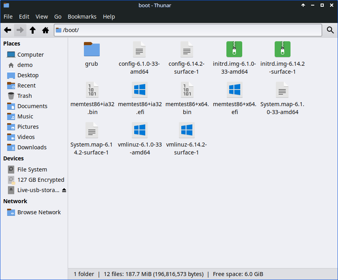Open Computer in the sidebar
This screenshot has width=338, height=280.
click(34, 55)
